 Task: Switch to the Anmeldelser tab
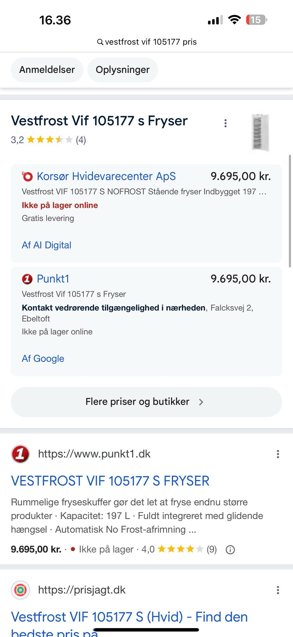tap(47, 70)
